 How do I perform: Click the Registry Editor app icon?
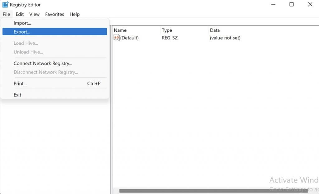5,4
